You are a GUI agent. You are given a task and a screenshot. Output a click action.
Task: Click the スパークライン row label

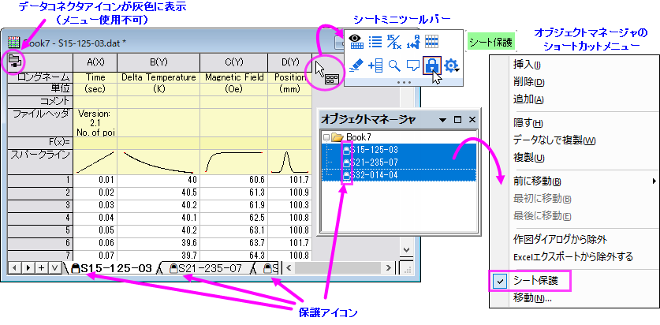(40, 162)
